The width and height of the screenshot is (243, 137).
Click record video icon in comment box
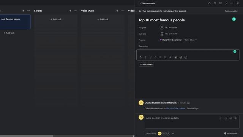[221, 118]
